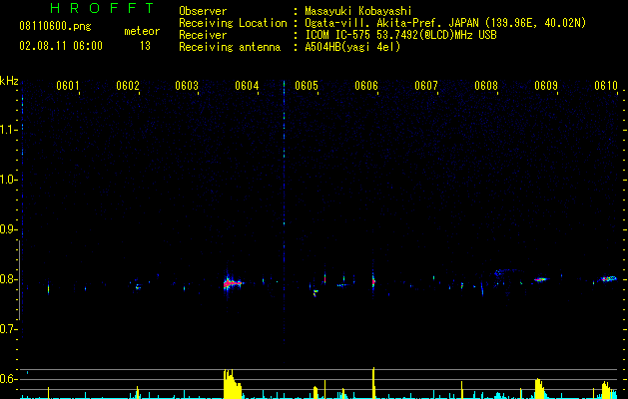Viewport: 628px width, 399px height.
Task: Click the gray frequency range bar near 0.8
Action: 19,280
